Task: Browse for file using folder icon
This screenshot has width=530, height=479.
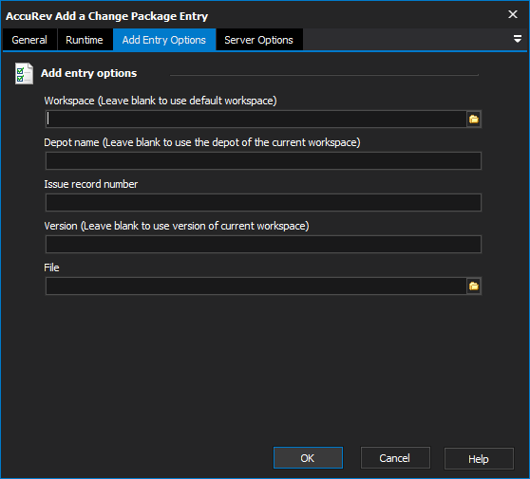Action: tap(474, 286)
